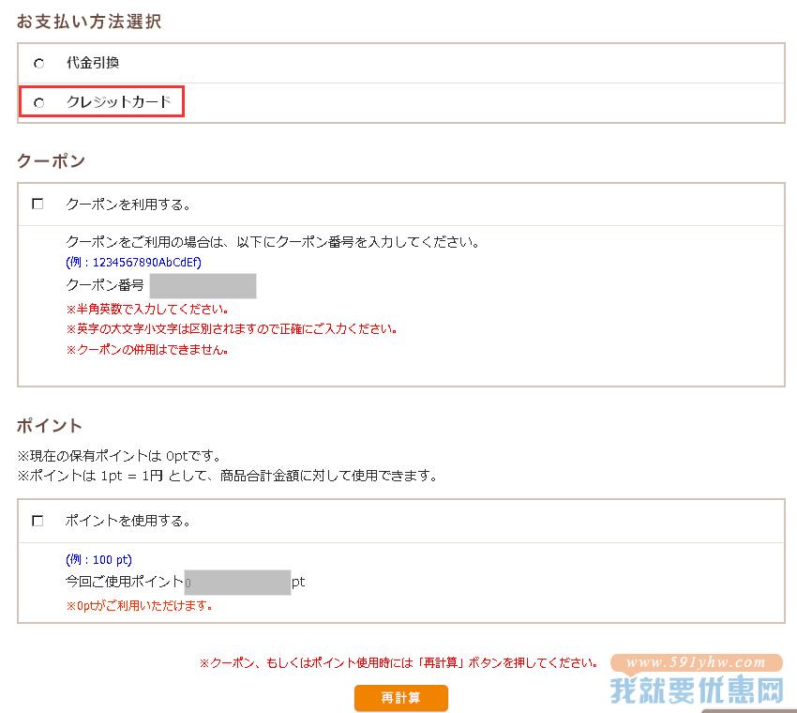Click the ポイント section heading
The height and width of the screenshot is (713, 797).
click(50, 426)
